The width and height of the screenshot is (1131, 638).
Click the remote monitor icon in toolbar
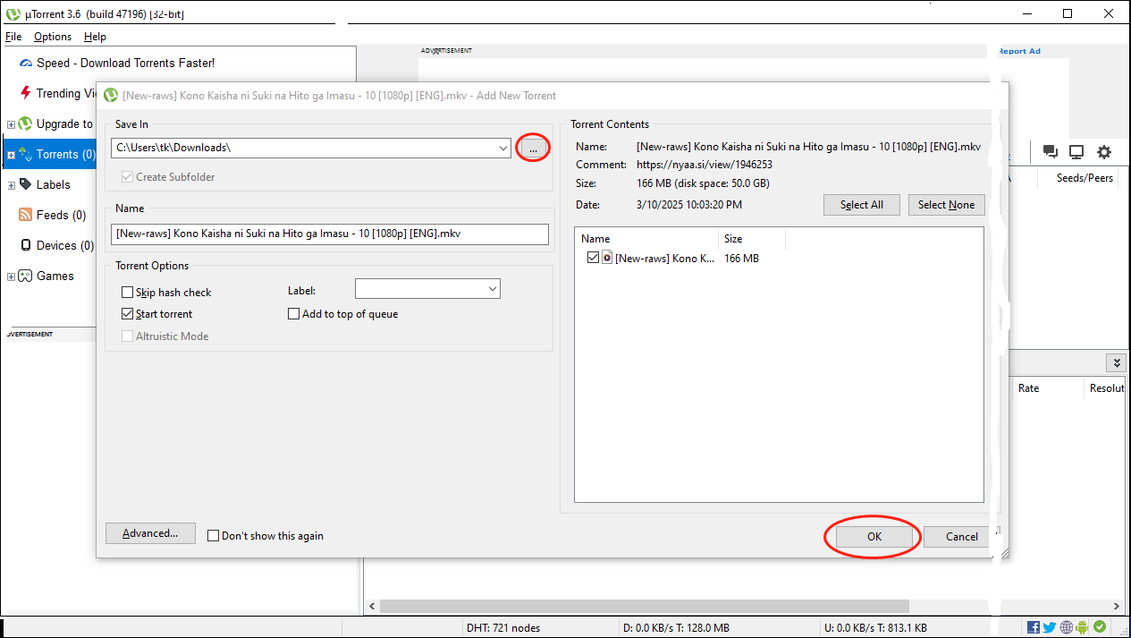(x=1076, y=152)
